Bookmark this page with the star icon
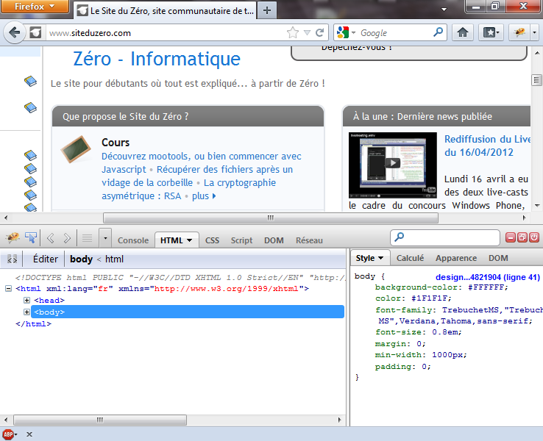Image resolution: width=543 pixels, height=441 pixels. point(293,32)
